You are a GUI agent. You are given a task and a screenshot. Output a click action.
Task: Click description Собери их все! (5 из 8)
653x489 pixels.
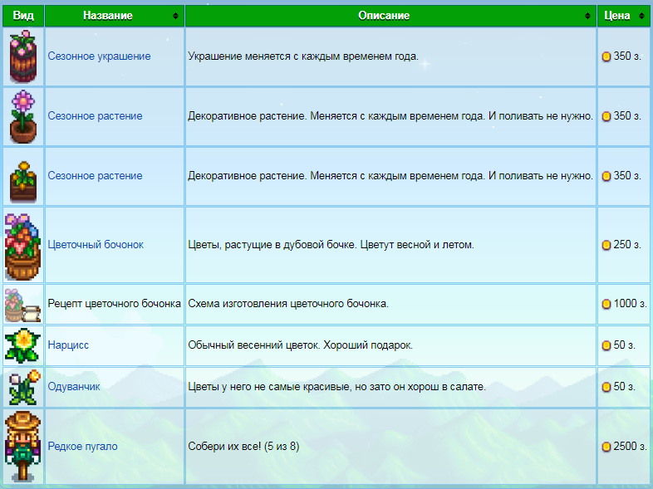tap(243, 447)
